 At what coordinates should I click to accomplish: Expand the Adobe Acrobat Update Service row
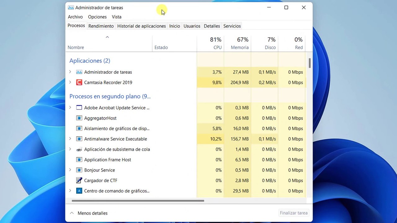(70, 108)
